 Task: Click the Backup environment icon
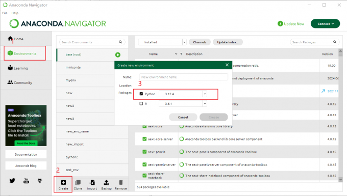click(x=107, y=182)
